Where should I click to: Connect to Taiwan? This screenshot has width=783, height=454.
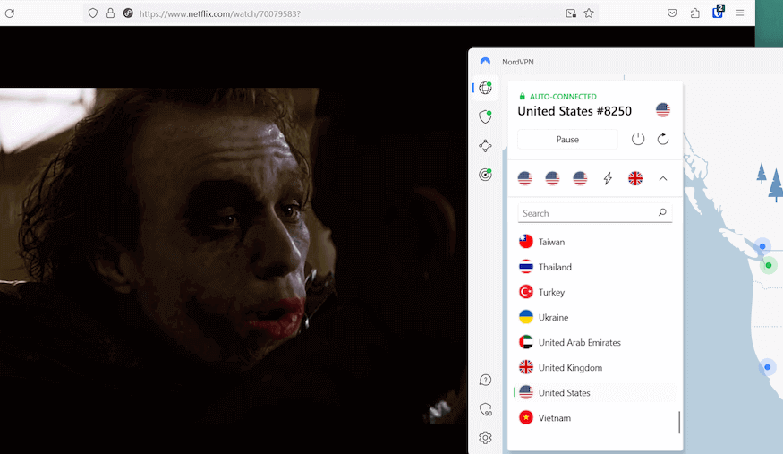click(x=595, y=242)
